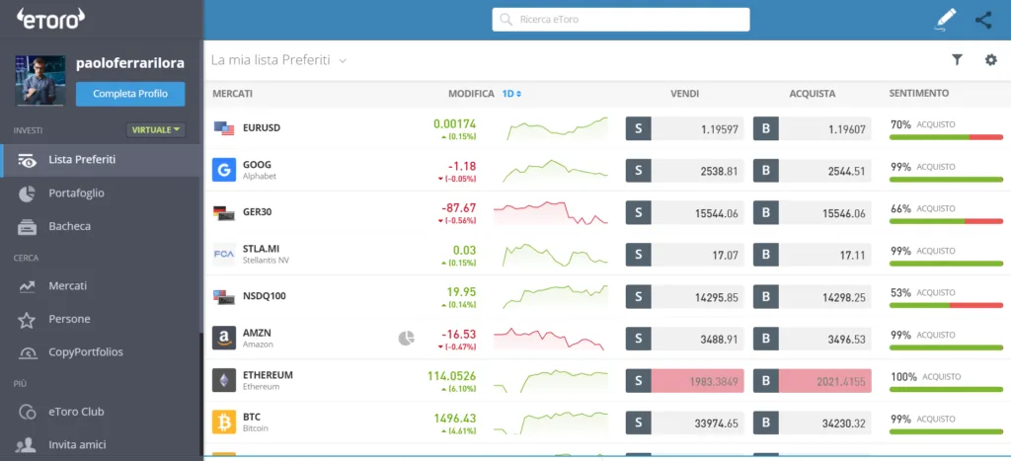Click in the Ricerca eToro search field
Viewport: 1011px width, 461px height.
pos(621,20)
